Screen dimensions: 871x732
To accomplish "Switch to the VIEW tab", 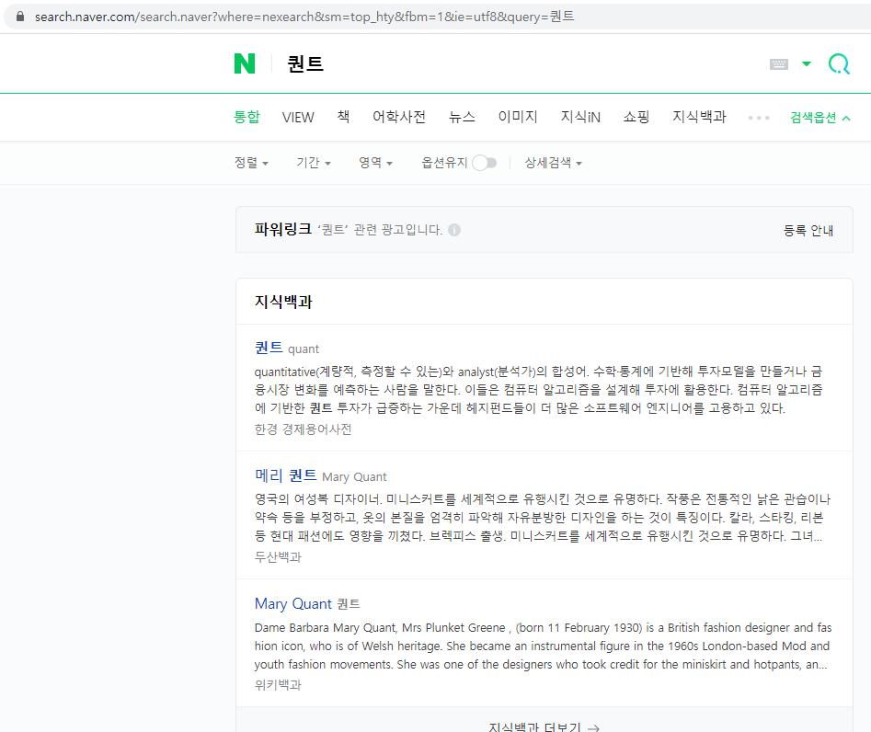I will click(298, 117).
